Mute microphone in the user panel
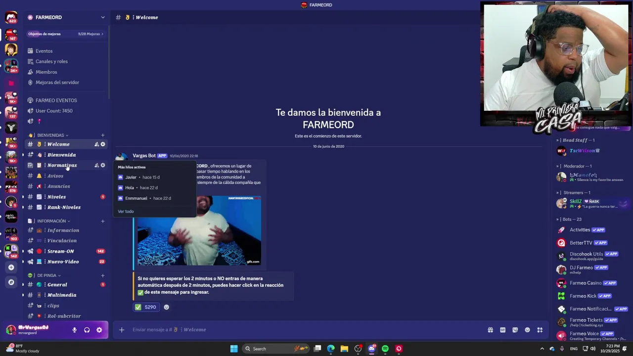 pyautogui.click(x=74, y=330)
